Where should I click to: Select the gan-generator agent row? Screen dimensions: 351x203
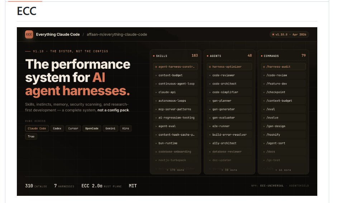tap(229, 109)
